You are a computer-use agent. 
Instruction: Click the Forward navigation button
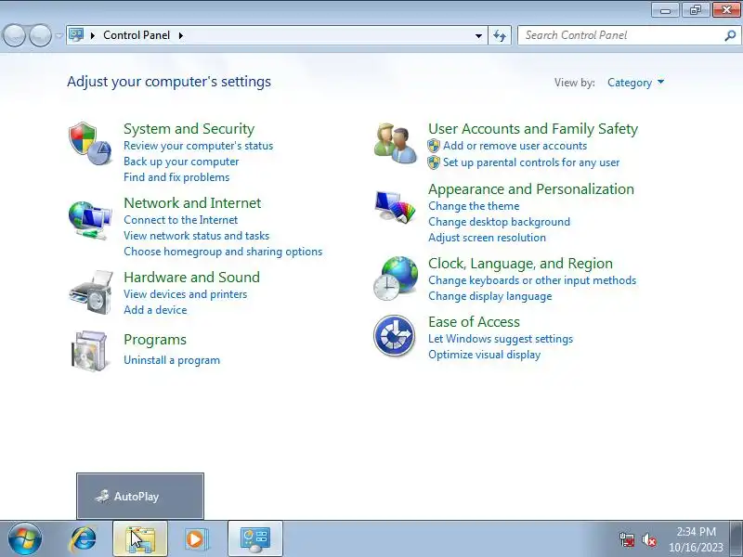41,35
